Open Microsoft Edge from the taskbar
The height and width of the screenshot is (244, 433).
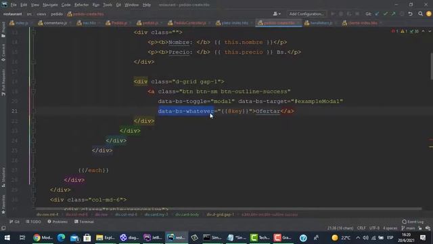pos(61,238)
